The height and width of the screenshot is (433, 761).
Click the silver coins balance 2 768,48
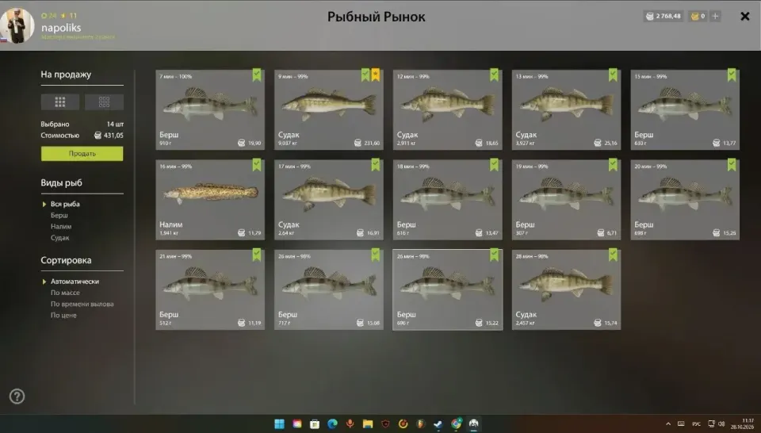tap(663, 16)
